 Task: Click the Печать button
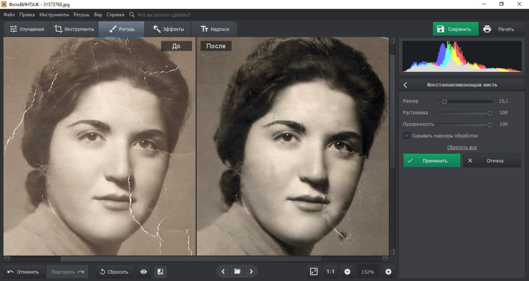tap(500, 29)
